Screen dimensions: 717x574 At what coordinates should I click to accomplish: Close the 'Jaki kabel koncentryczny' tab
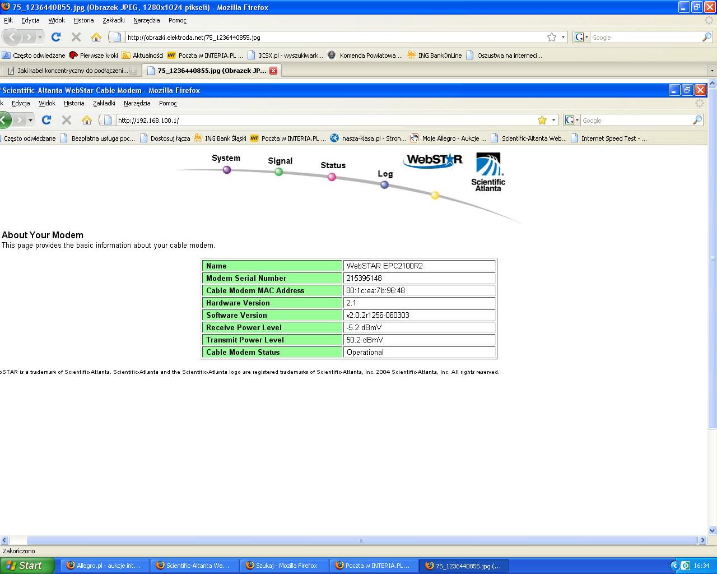133,71
